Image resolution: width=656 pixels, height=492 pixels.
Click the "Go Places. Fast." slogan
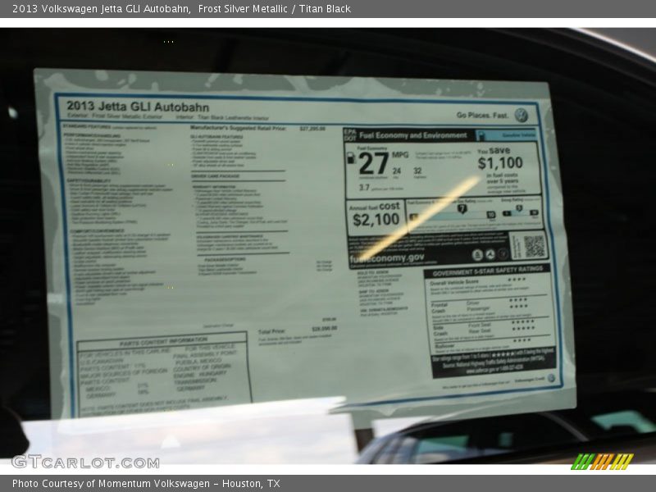point(482,115)
